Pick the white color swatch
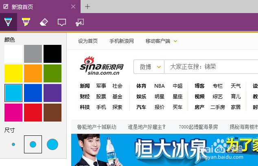Screen dimensions: 258x166 coord(13,54)
